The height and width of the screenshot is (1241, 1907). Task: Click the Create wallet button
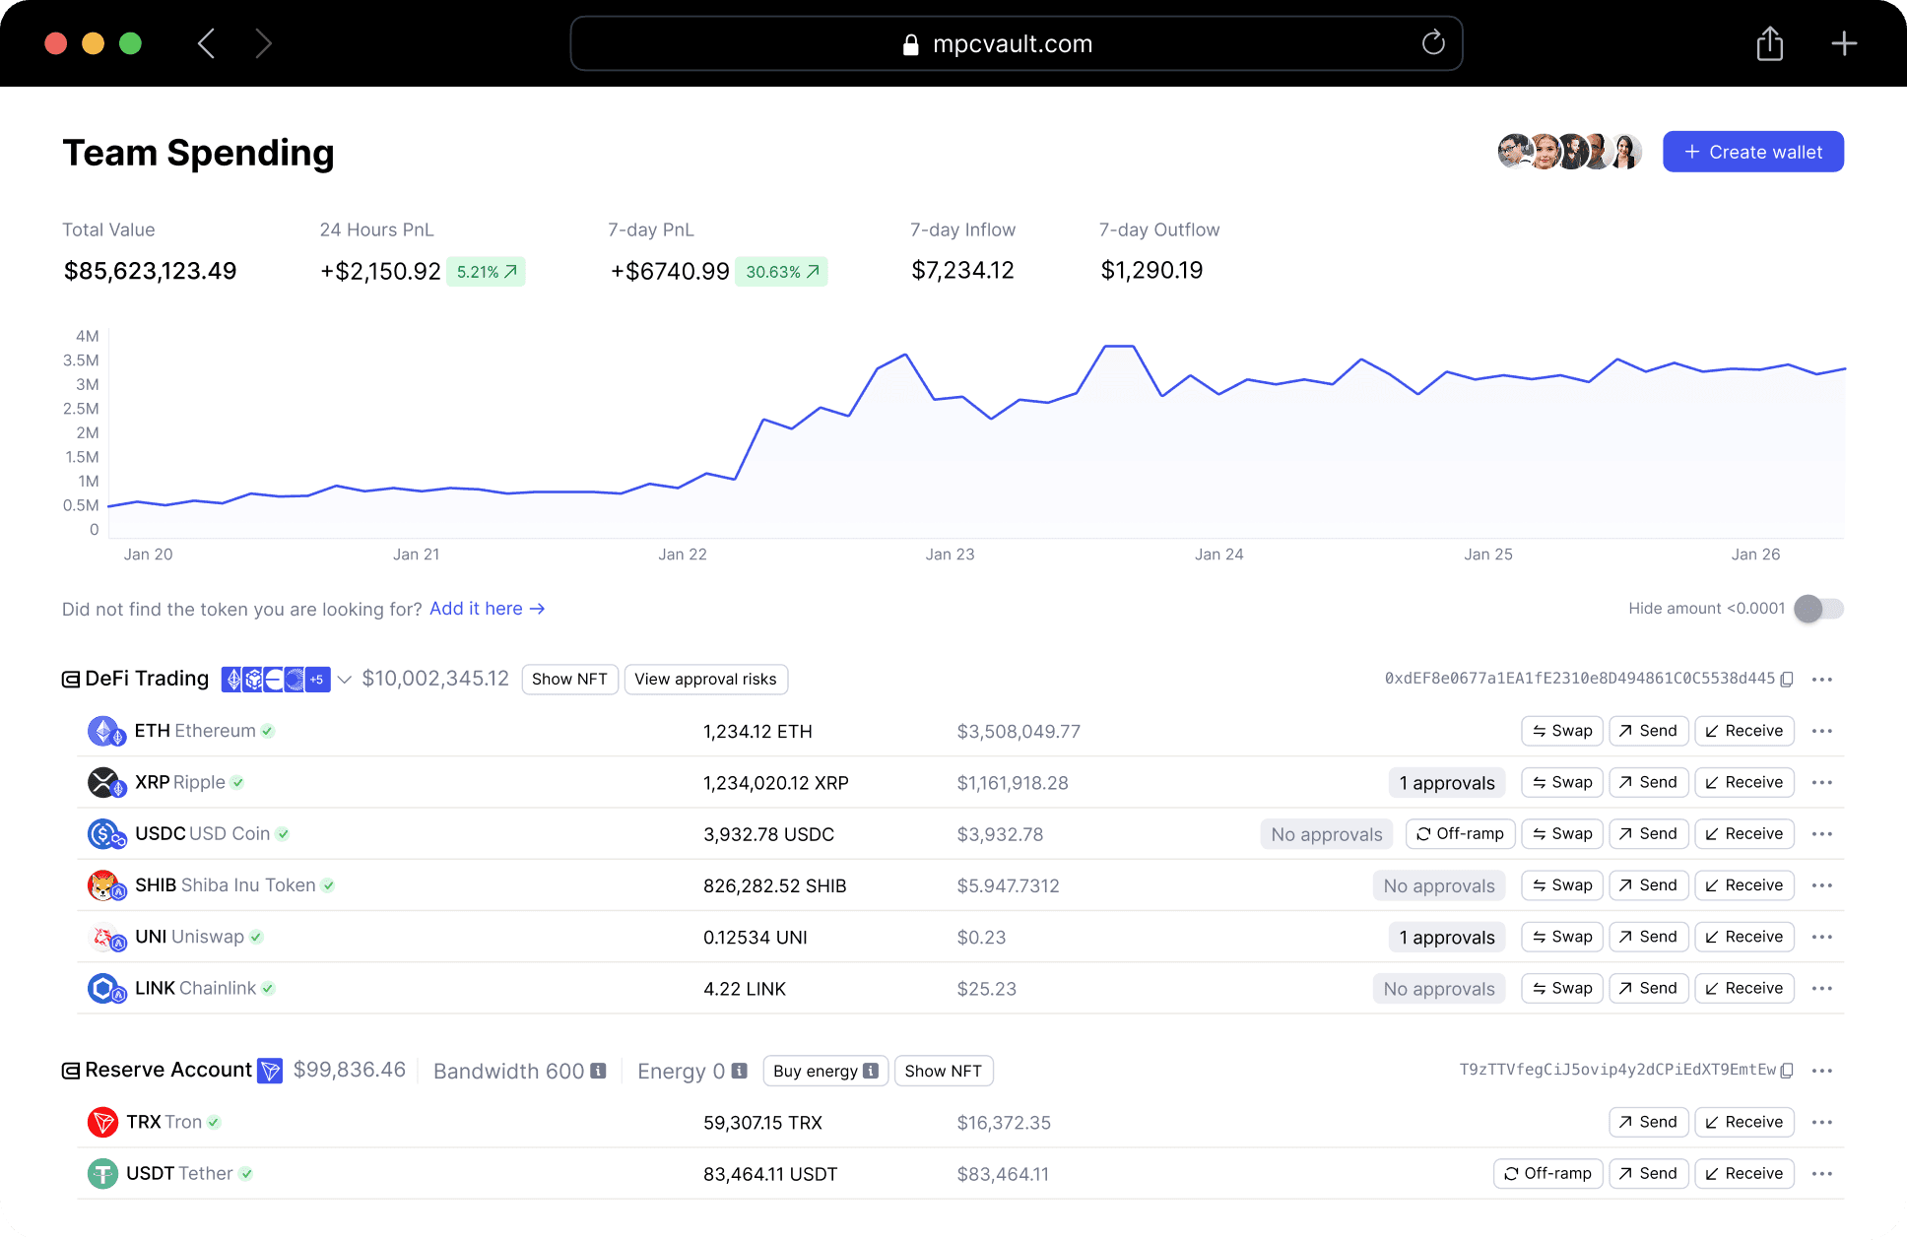(x=1752, y=152)
